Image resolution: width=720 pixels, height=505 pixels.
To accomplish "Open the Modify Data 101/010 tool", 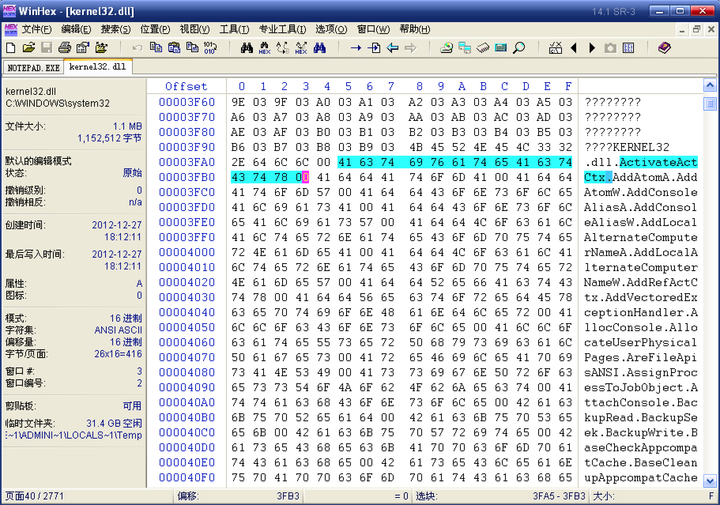I will pos(209,48).
